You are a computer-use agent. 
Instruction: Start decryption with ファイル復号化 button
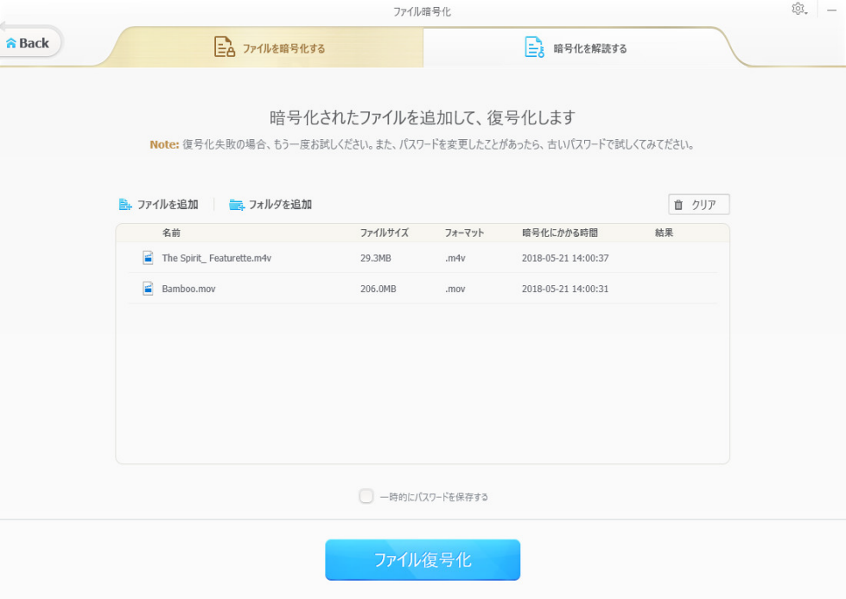[x=423, y=559]
